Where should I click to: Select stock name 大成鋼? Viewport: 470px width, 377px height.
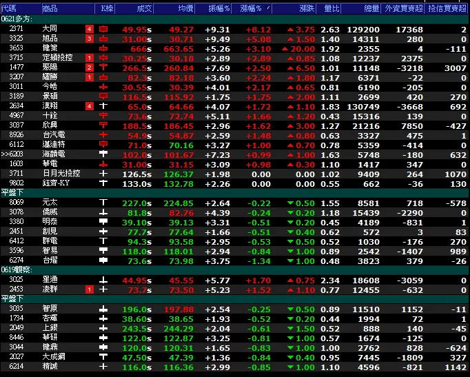coord(54,356)
